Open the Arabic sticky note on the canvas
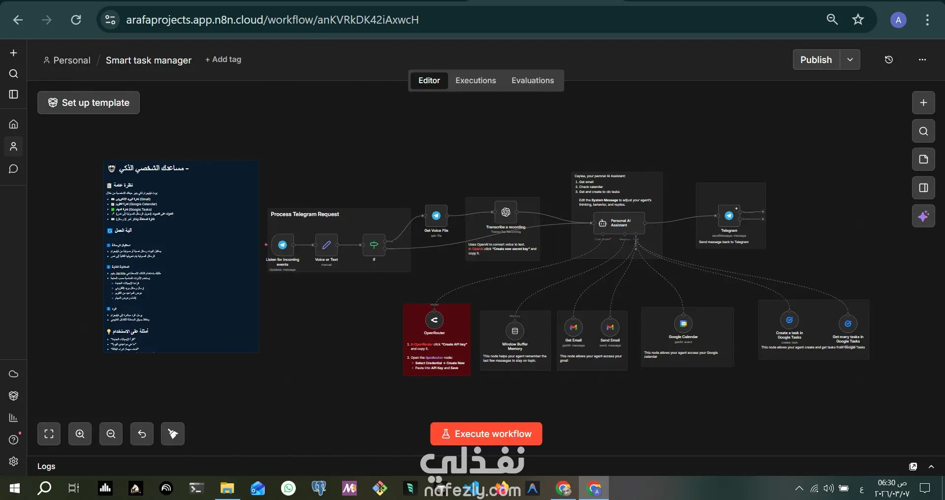This screenshot has width=945, height=500. pyautogui.click(x=181, y=256)
